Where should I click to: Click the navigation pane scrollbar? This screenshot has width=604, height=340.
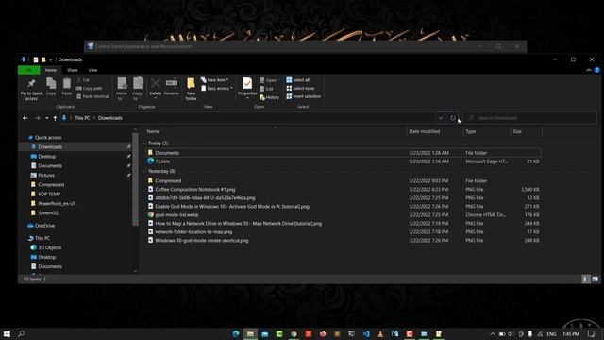(135, 178)
